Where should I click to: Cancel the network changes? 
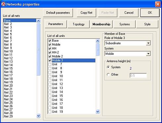(x=129, y=13)
